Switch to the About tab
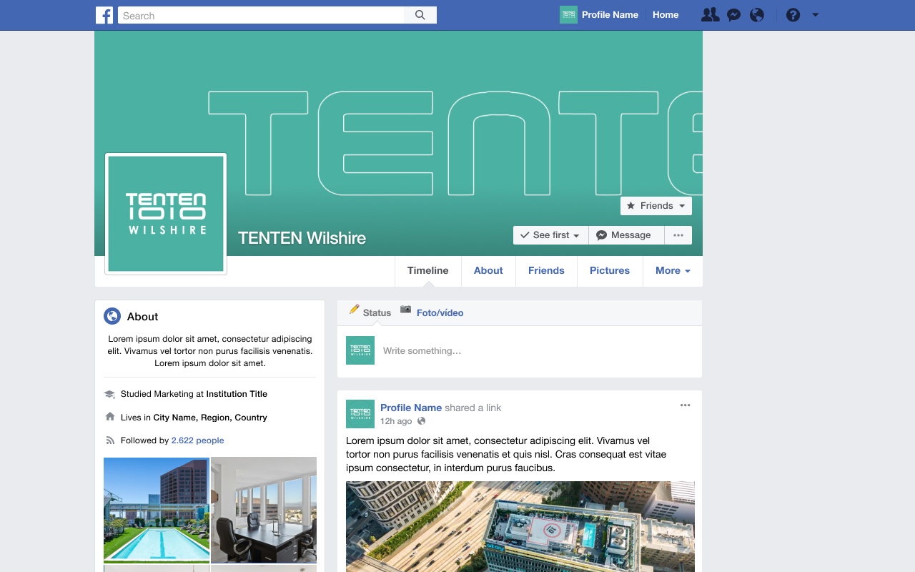 (488, 271)
